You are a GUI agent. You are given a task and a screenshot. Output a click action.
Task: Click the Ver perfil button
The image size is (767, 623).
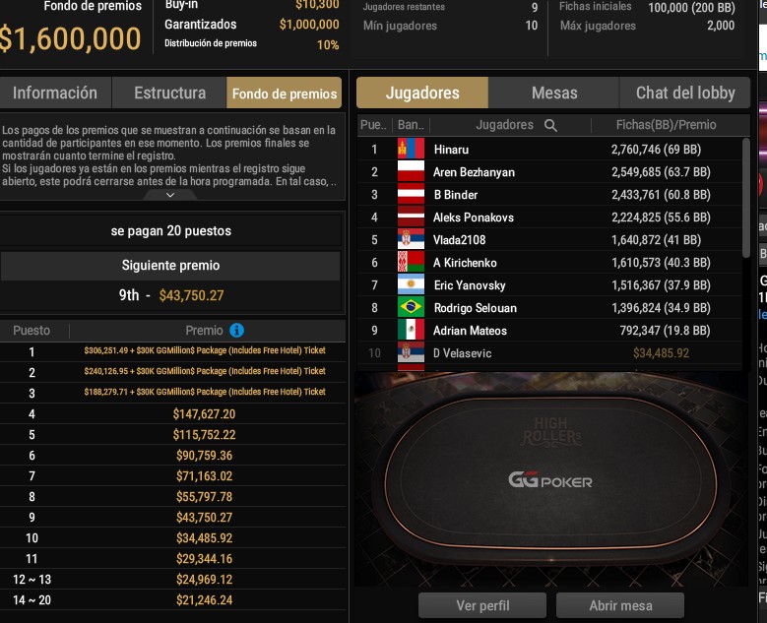pyautogui.click(x=482, y=606)
